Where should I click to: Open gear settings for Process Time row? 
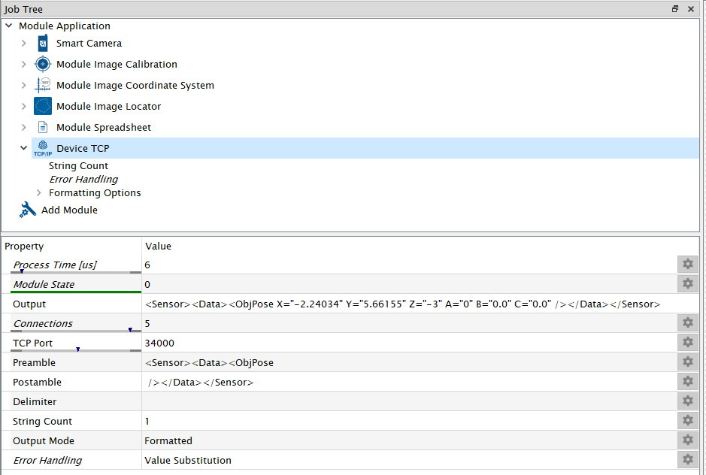point(687,264)
